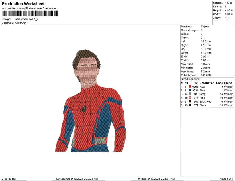Click the 'Brand' column header

[x=228, y=83]
